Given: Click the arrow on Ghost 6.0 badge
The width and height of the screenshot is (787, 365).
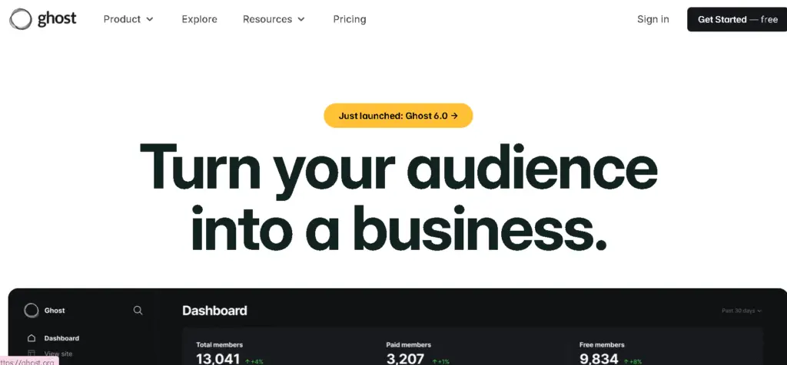Looking at the screenshot, I should pos(454,116).
